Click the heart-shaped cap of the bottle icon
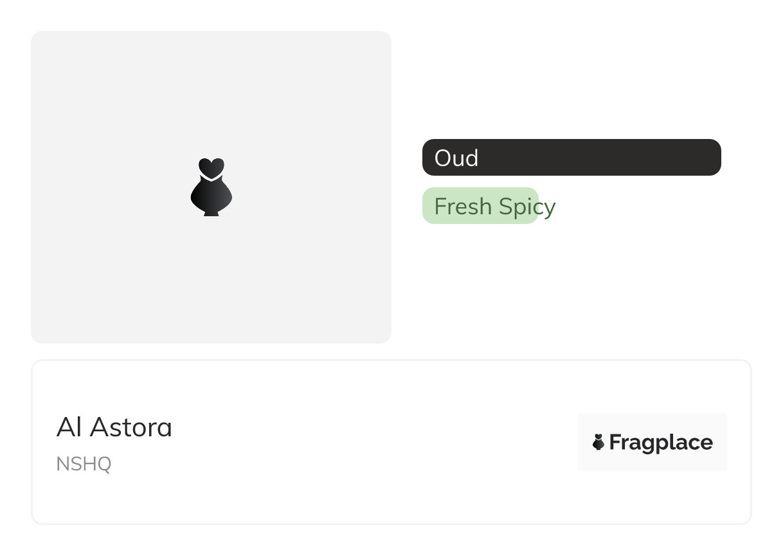The height and width of the screenshot is (556, 783). 212,167
